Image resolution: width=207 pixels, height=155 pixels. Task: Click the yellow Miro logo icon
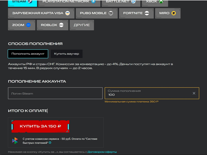pyautogui.click(x=174, y=13)
